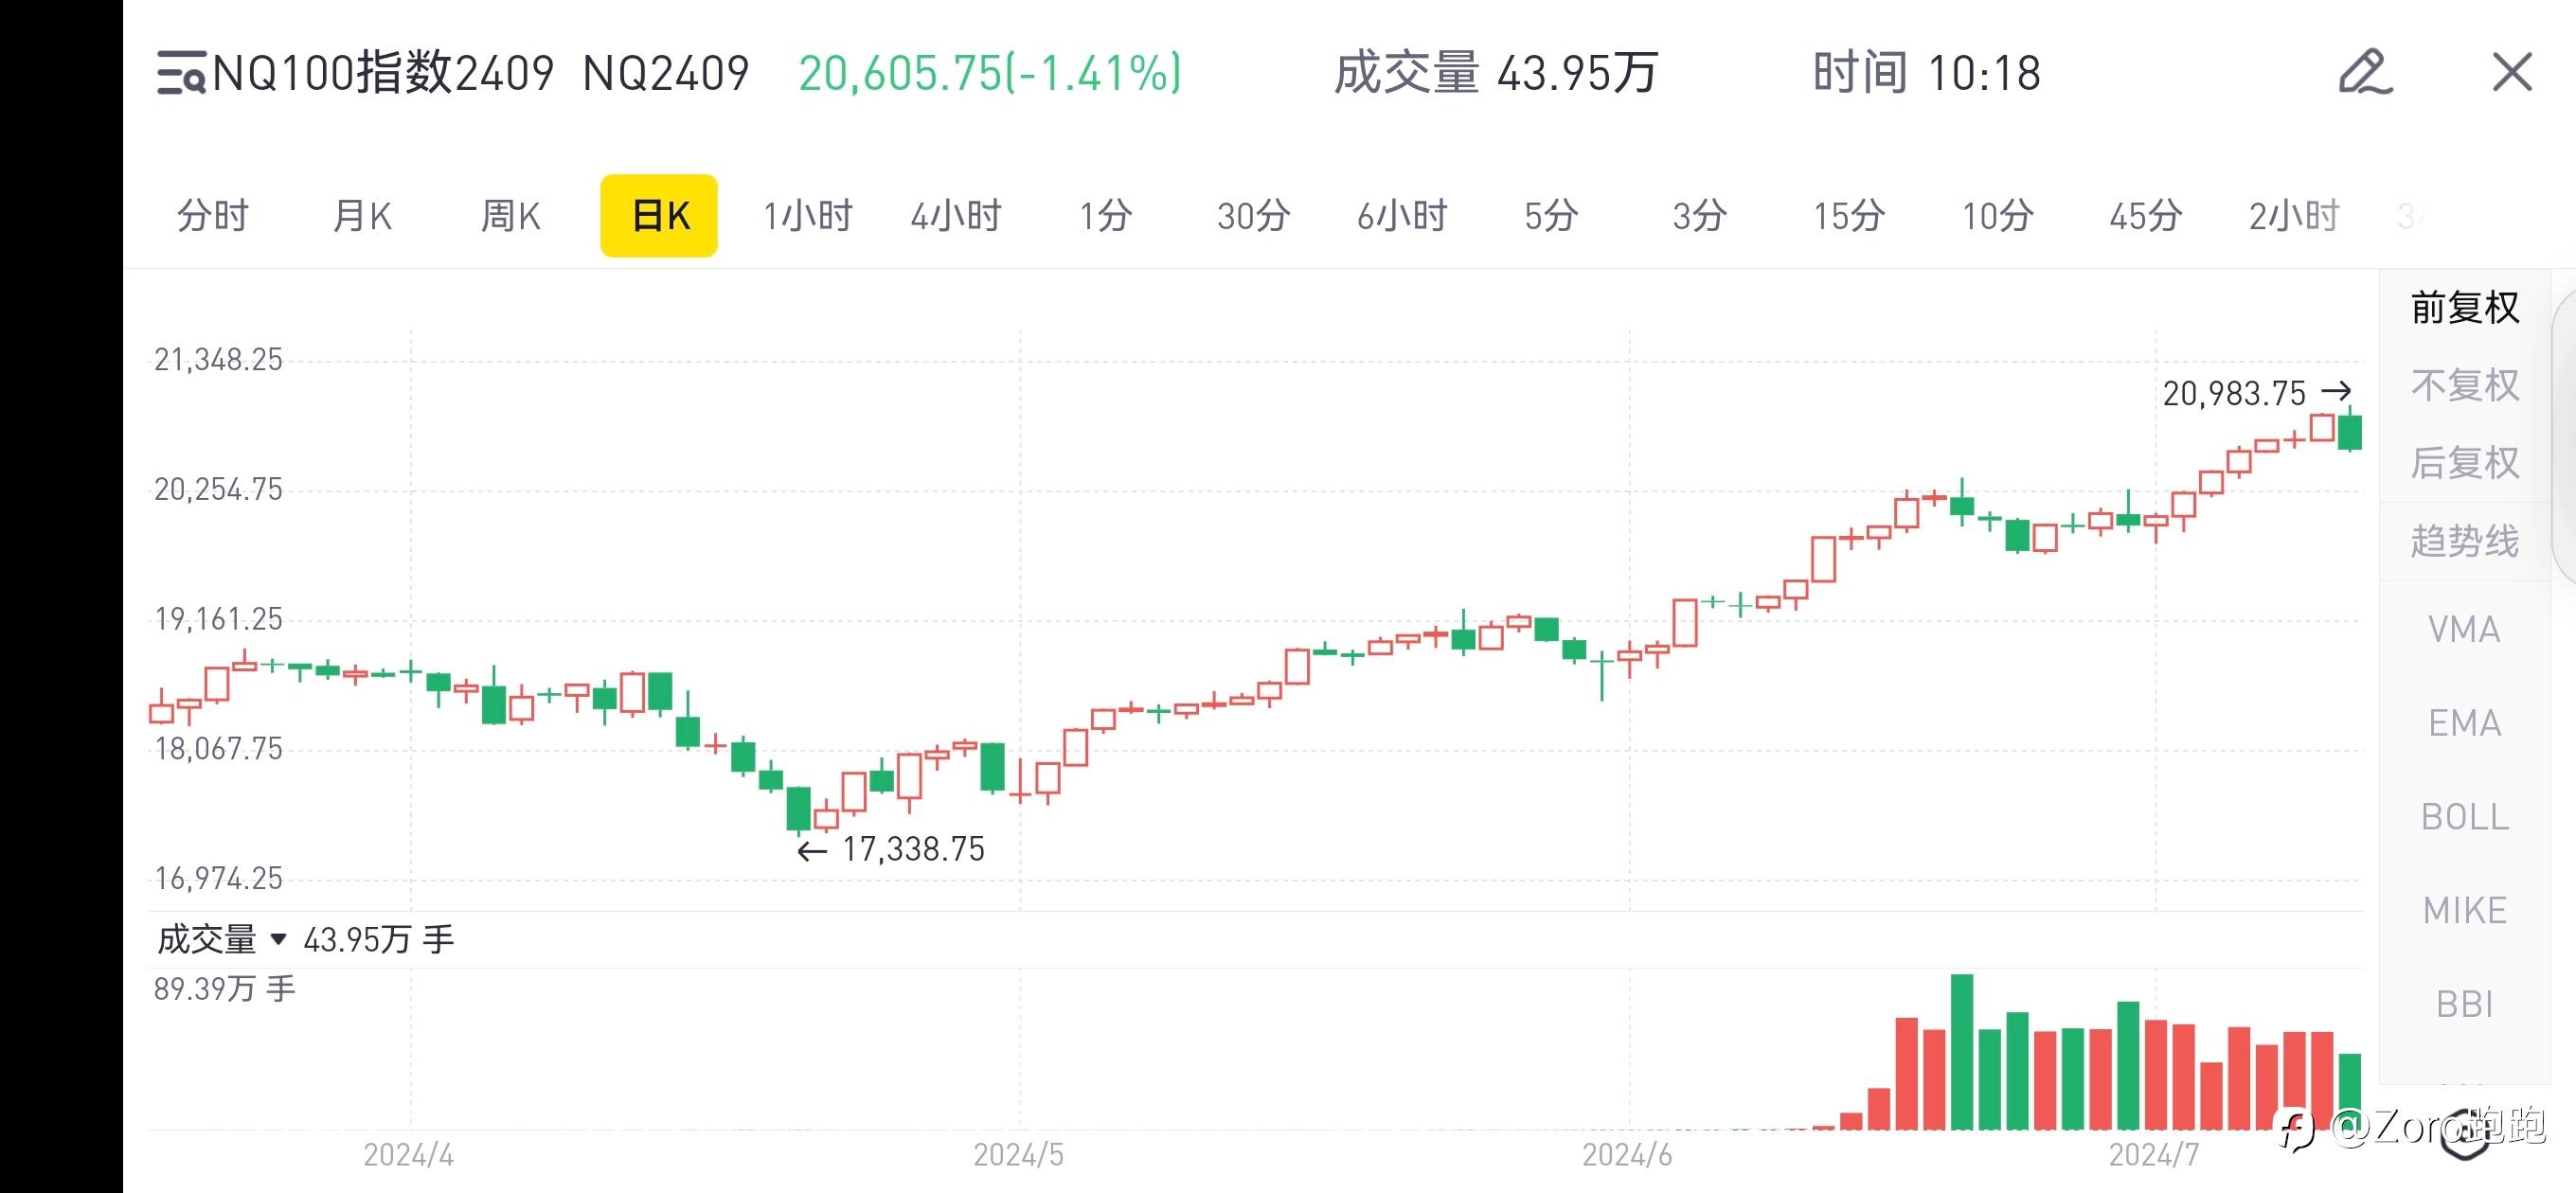Click arrow beside 20,983.75 high label
The image size is (2576, 1193).
tap(2336, 391)
